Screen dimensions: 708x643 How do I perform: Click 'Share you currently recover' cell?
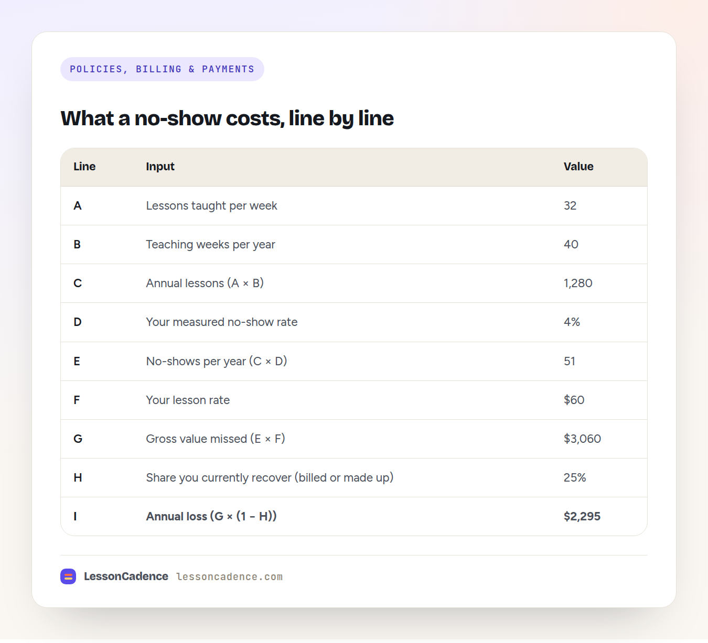tap(270, 478)
